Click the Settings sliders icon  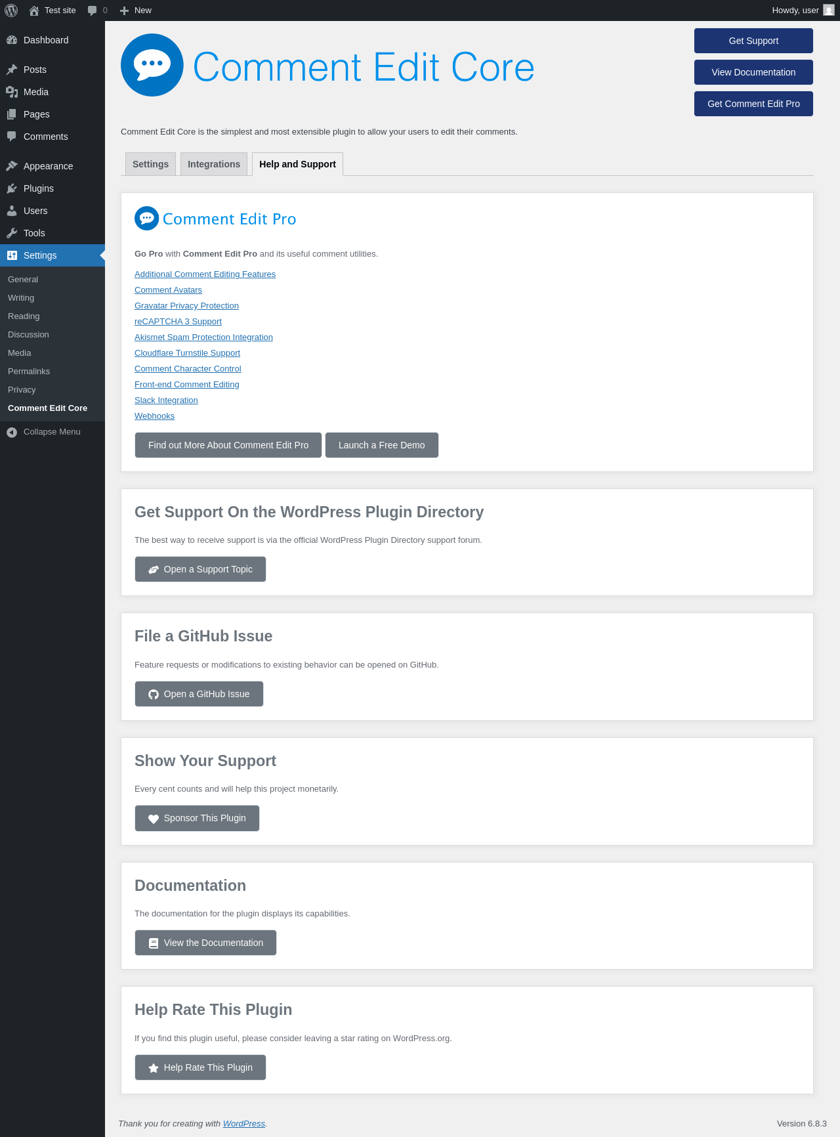(12, 255)
